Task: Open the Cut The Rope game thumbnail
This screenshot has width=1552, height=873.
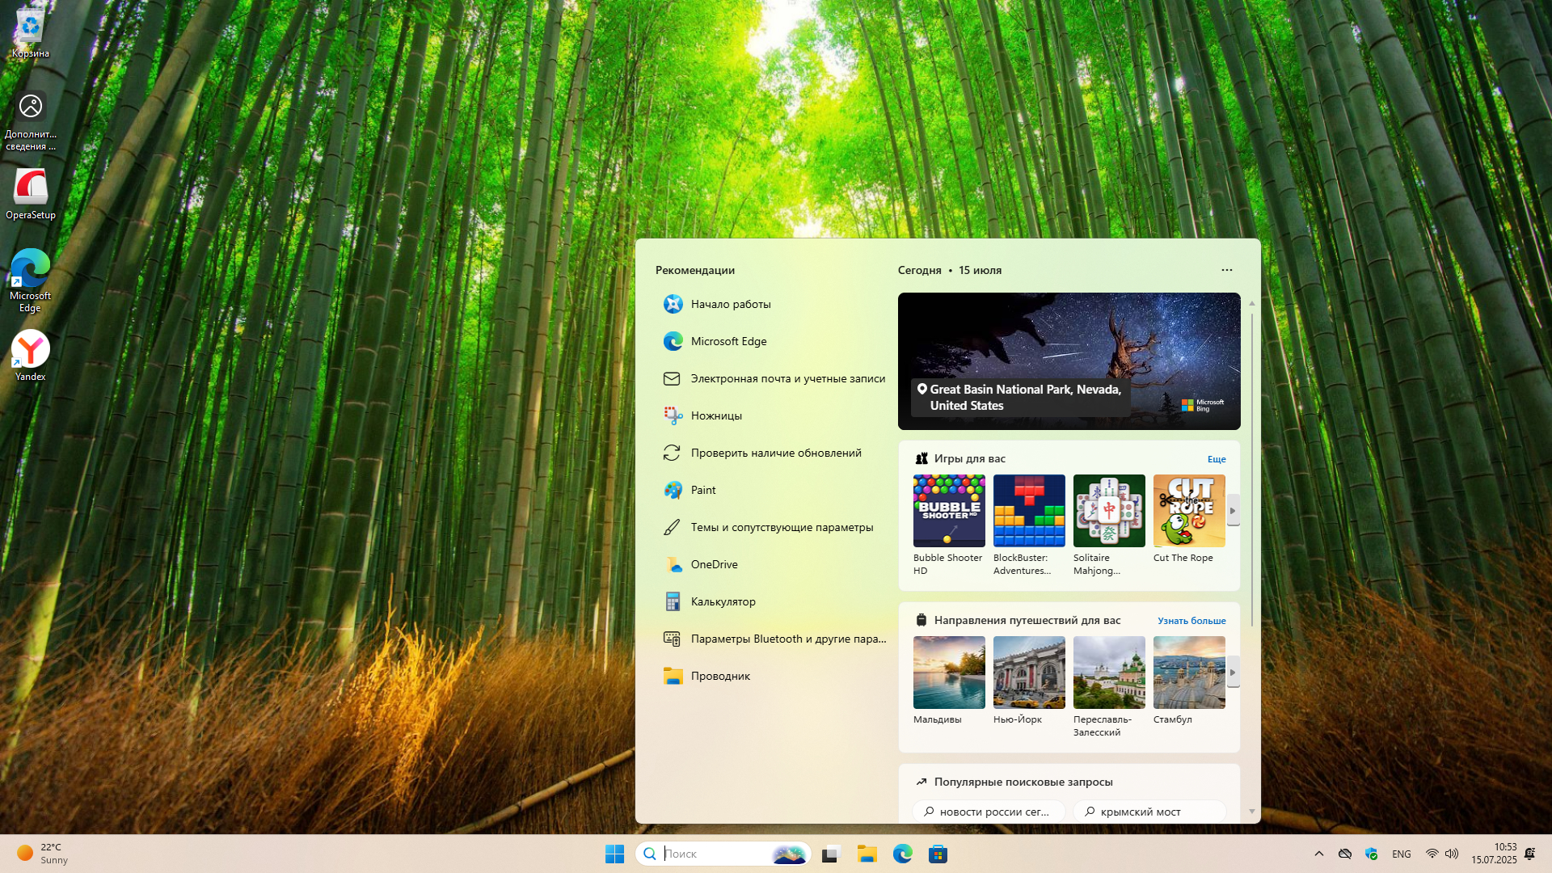Action: 1188,511
